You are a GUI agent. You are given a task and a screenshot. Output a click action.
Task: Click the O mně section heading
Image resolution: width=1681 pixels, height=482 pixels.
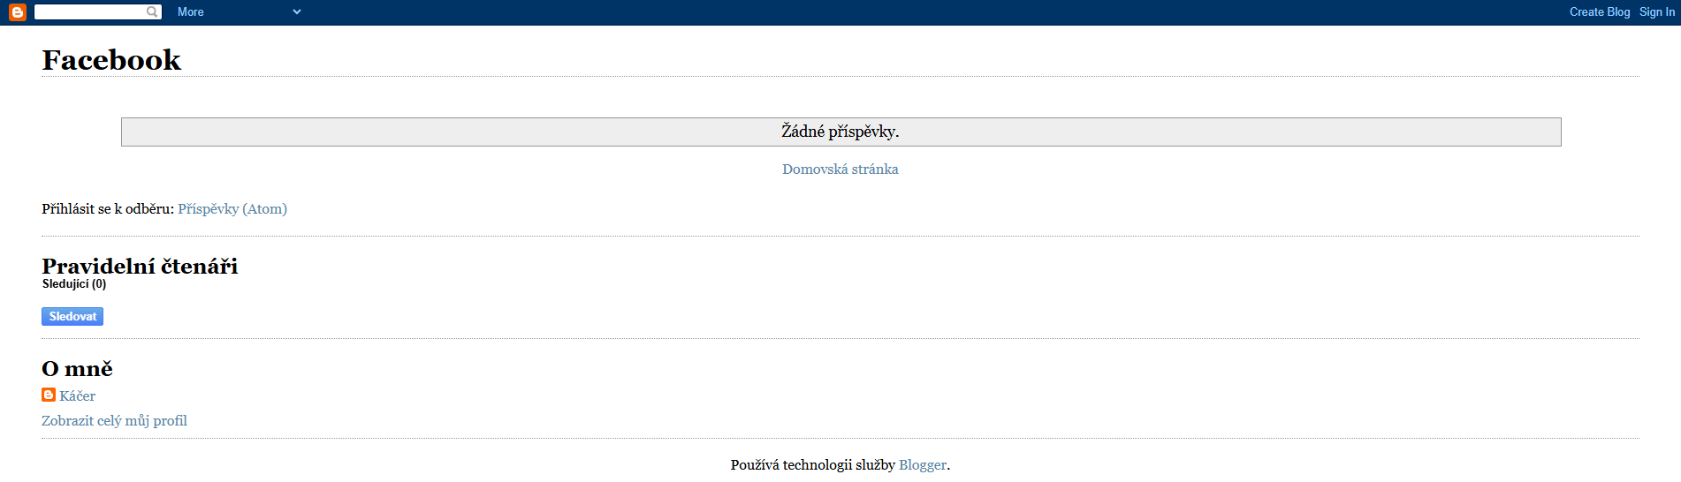[x=78, y=368]
